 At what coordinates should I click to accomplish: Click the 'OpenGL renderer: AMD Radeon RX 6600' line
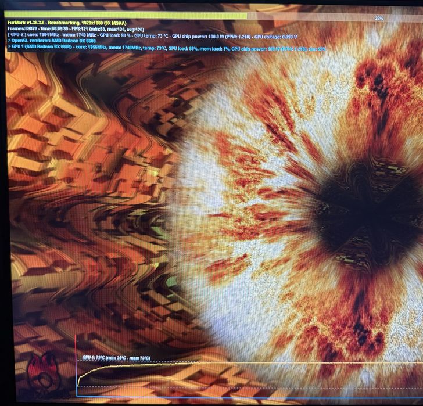[52, 41]
